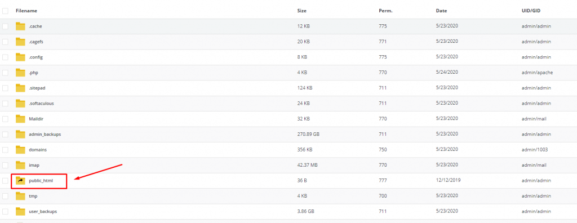
Task: Sort by the Size column header
Action: [302, 11]
